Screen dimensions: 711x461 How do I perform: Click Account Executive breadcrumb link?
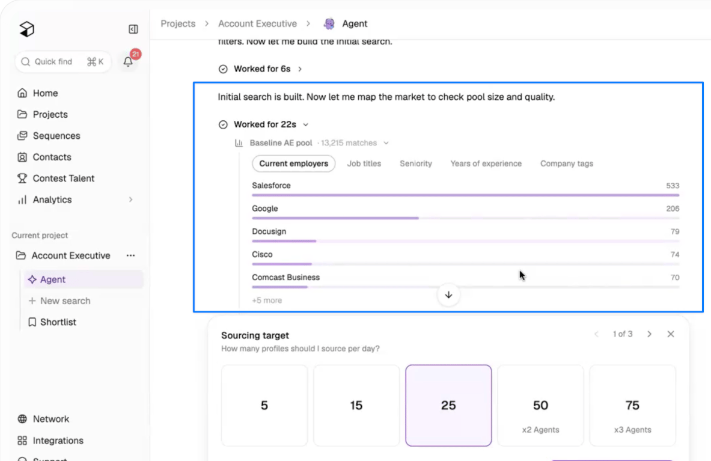pyautogui.click(x=258, y=23)
